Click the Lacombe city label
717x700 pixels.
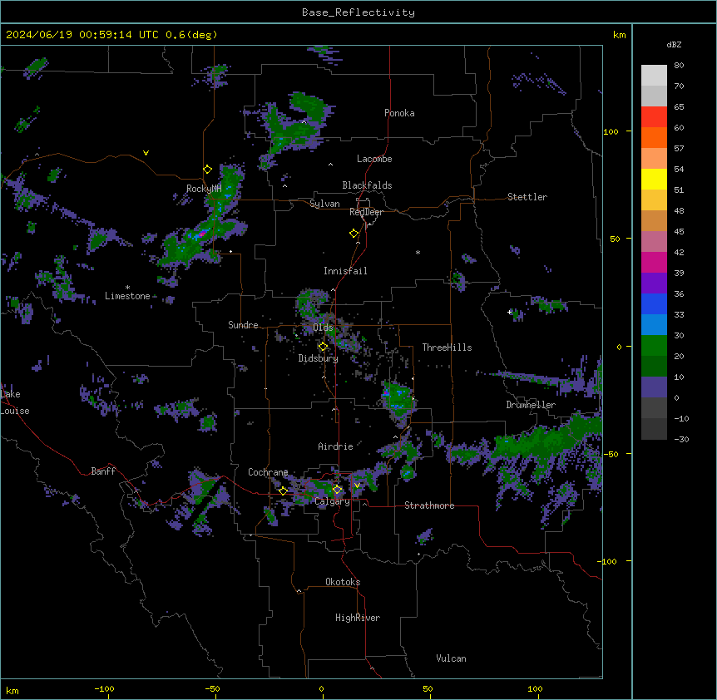374,159
